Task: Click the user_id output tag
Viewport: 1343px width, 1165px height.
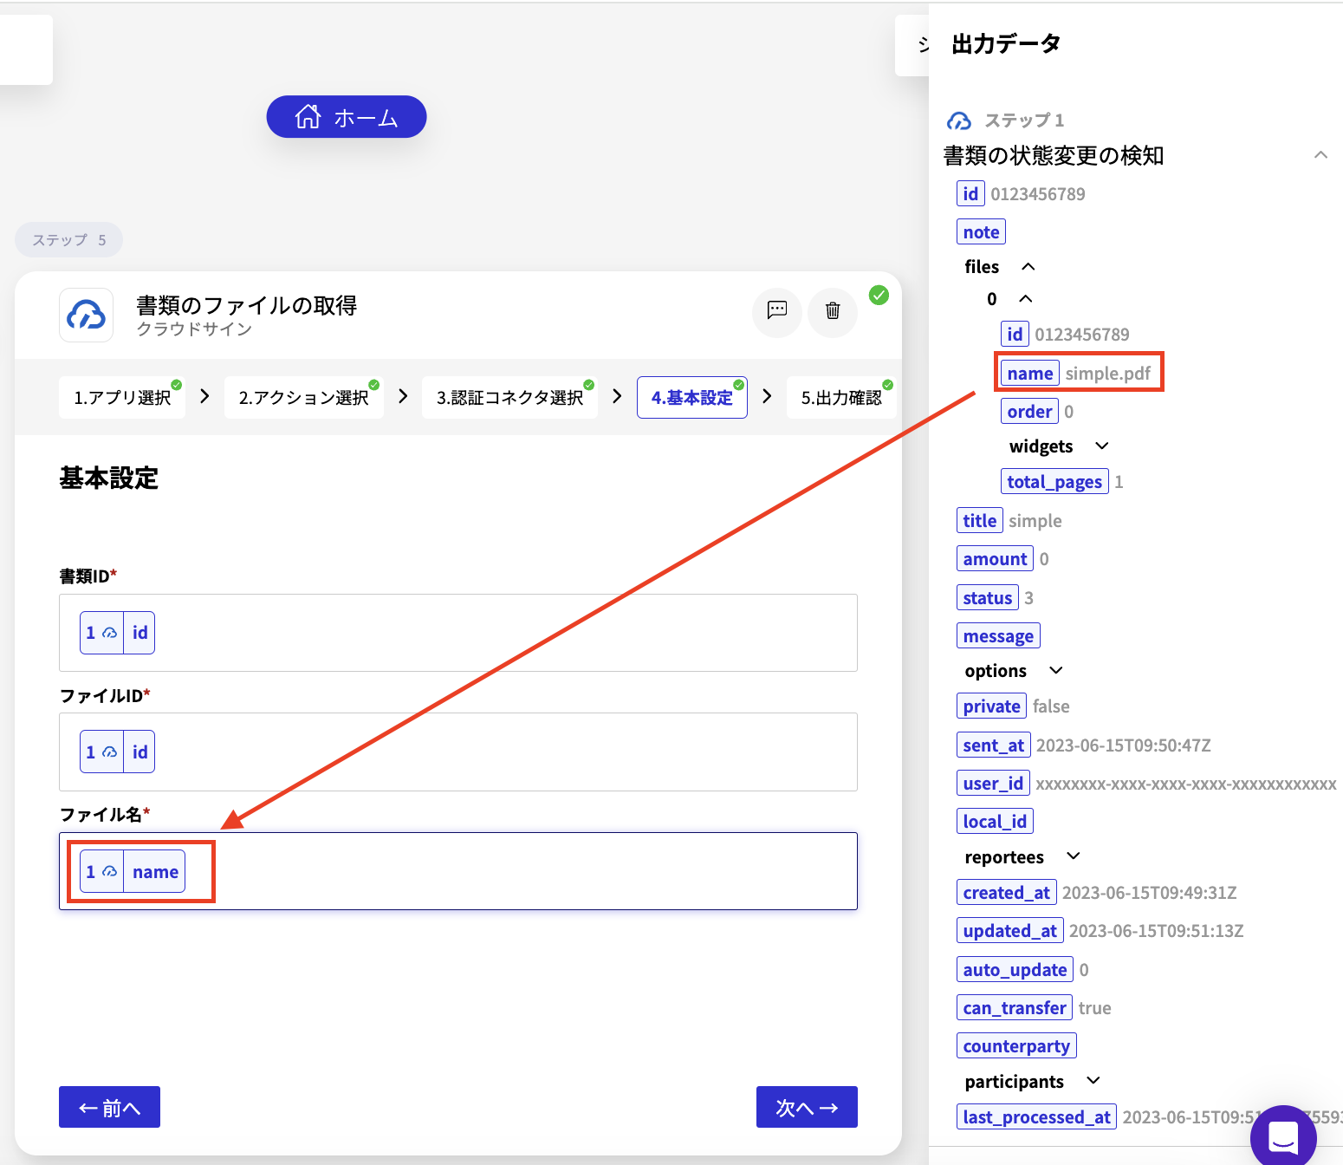Action: tap(993, 784)
